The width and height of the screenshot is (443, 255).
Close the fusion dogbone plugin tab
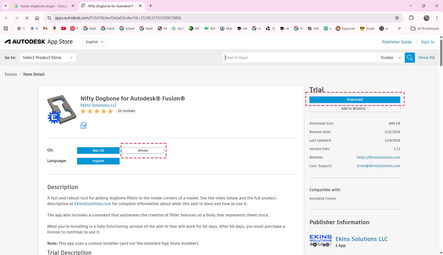click(x=73, y=6)
